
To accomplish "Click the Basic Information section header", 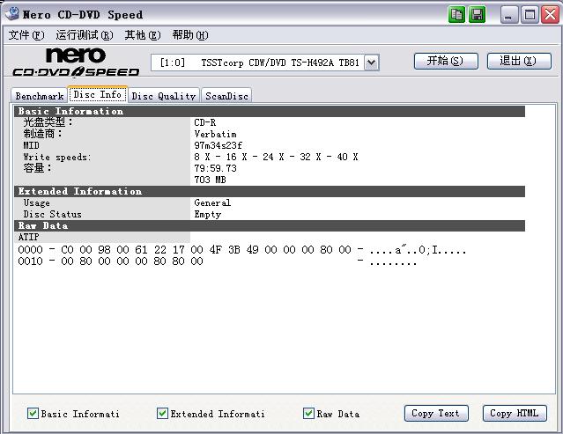I will tap(270, 111).
